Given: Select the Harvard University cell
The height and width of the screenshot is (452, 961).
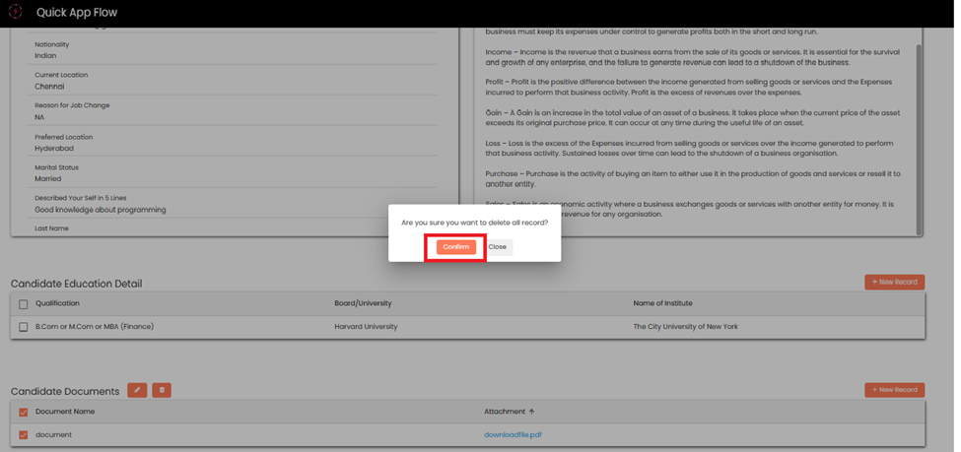Looking at the screenshot, I should coord(366,327).
